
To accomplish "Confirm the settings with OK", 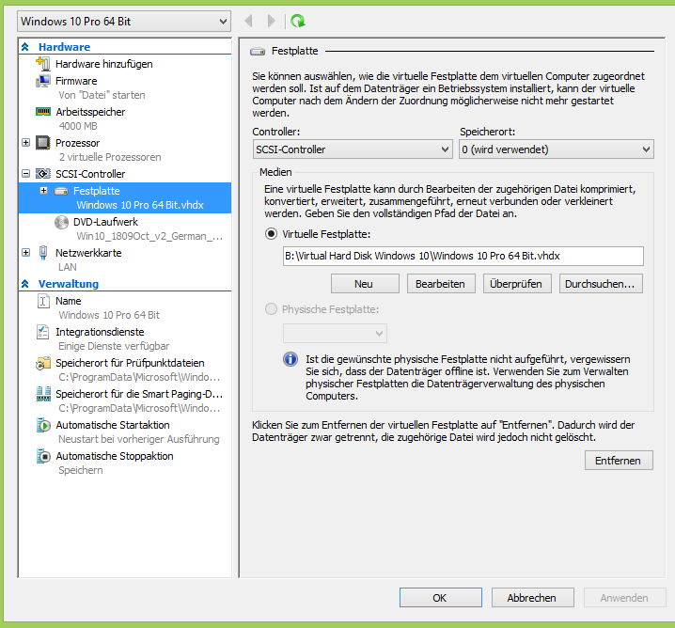I will [440, 598].
